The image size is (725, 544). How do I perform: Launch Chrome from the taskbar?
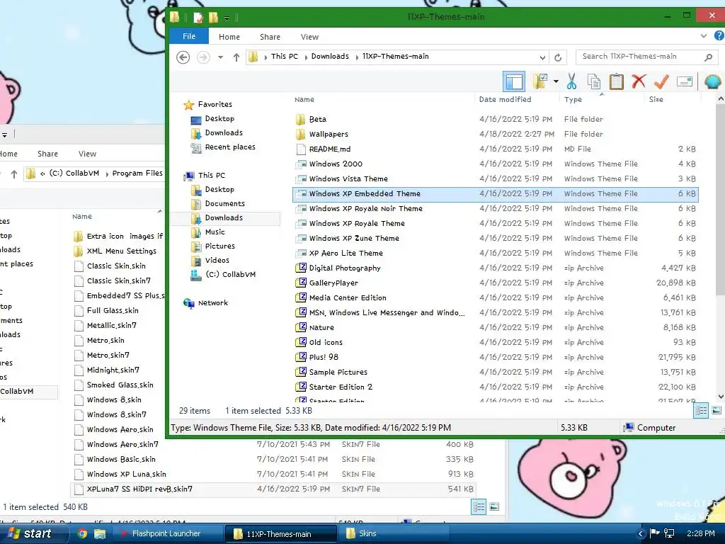point(82,534)
